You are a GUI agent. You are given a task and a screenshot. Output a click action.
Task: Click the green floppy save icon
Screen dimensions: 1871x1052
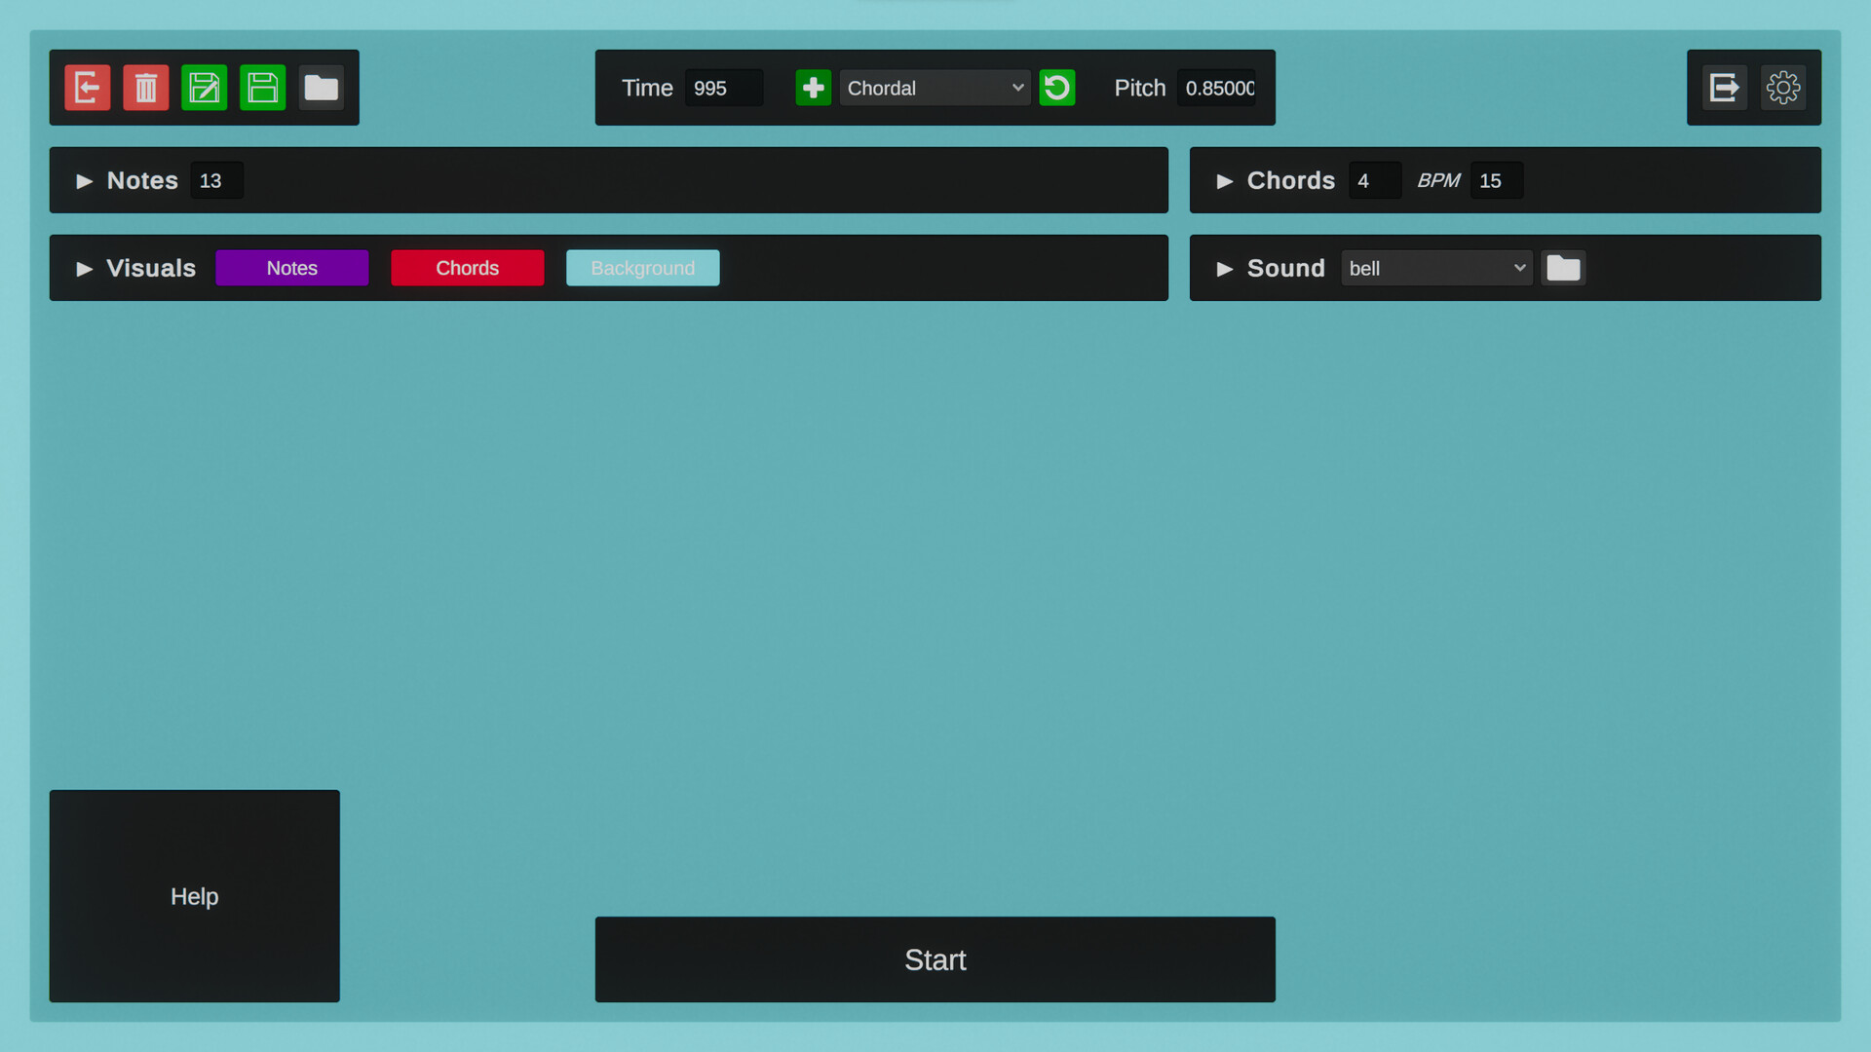click(x=262, y=88)
